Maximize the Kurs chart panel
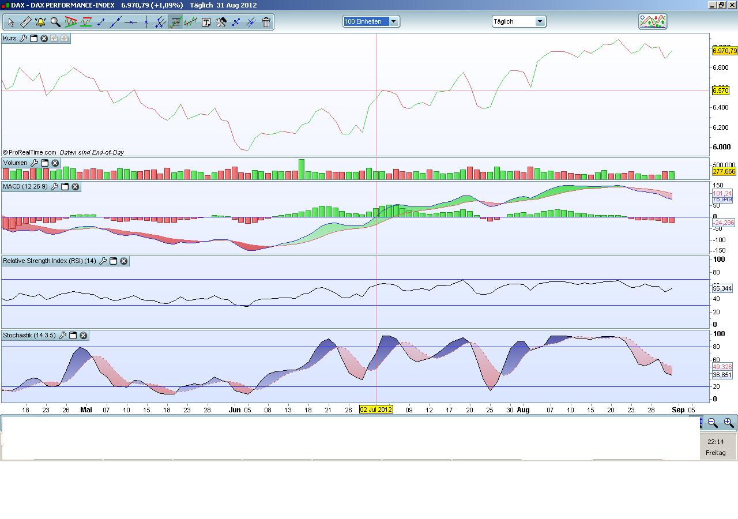This screenshot has height=519, width=738. (x=33, y=38)
